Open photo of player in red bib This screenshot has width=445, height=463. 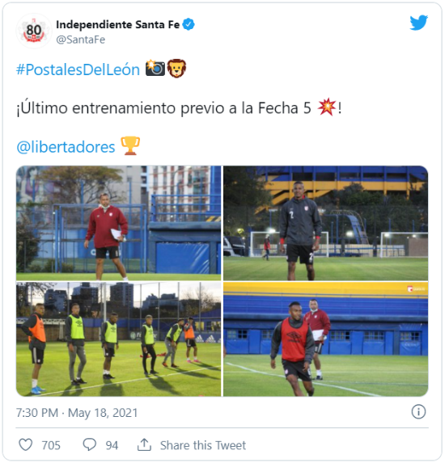[x=325, y=339]
